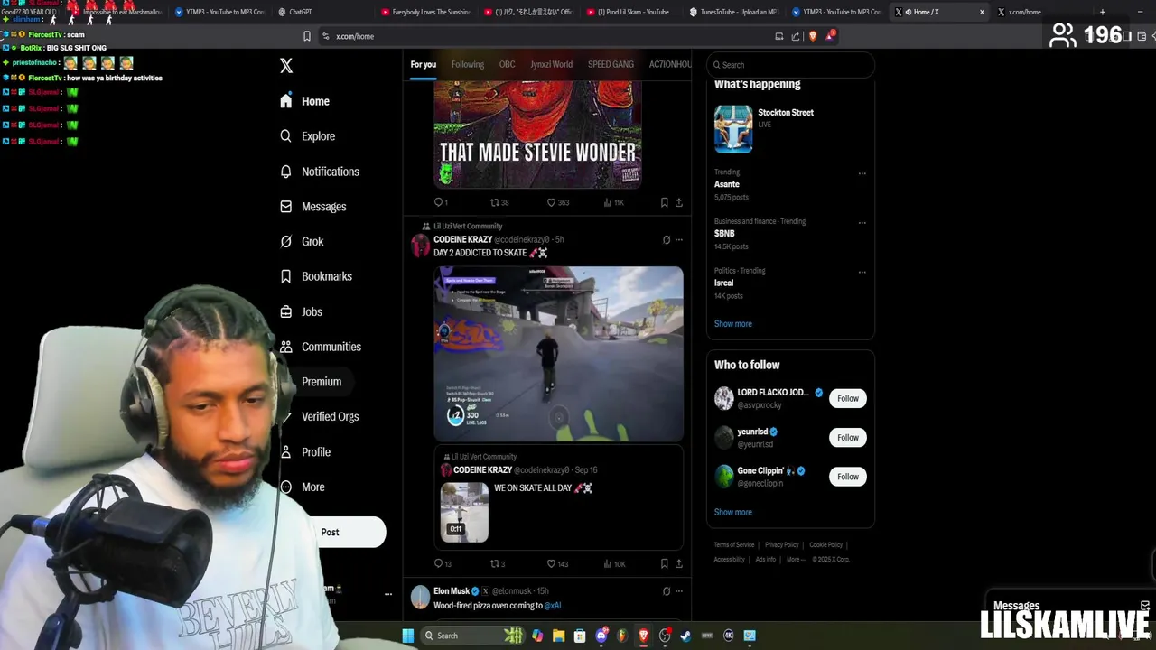Switch to the For you tab
Image resolution: width=1156 pixels, height=650 pixels.
coord(423,64)
